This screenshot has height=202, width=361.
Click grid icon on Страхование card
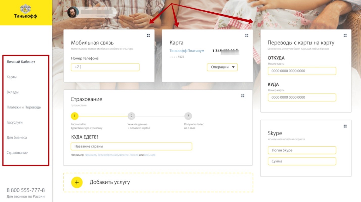pos(243,96)
